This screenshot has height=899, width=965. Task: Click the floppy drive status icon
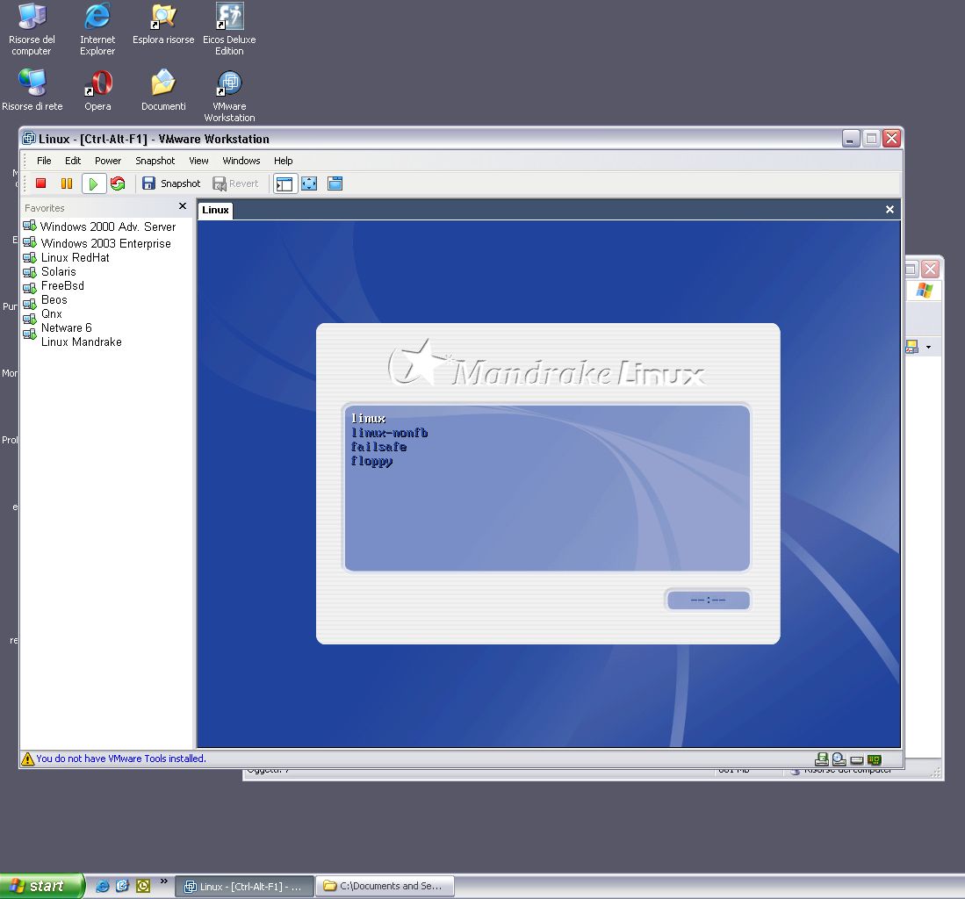(x=822, y=759)
